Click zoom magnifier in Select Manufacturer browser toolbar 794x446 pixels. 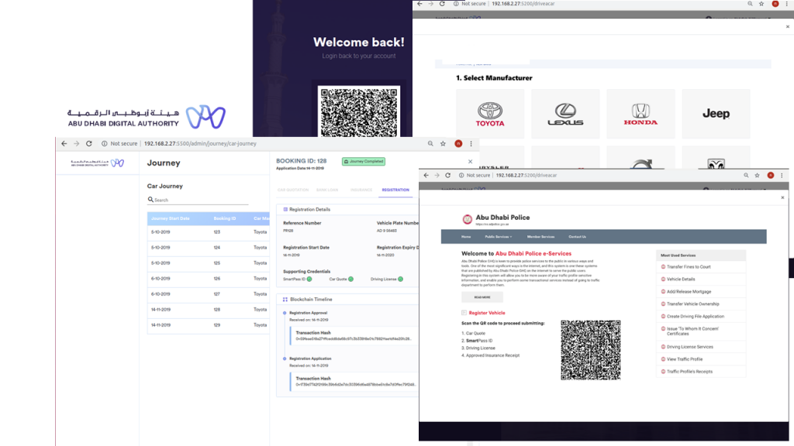click(x=750, y=4)
